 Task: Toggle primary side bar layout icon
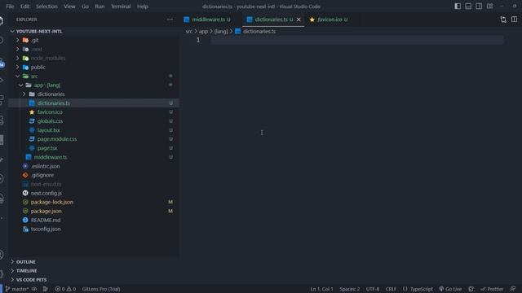point(458,7)
